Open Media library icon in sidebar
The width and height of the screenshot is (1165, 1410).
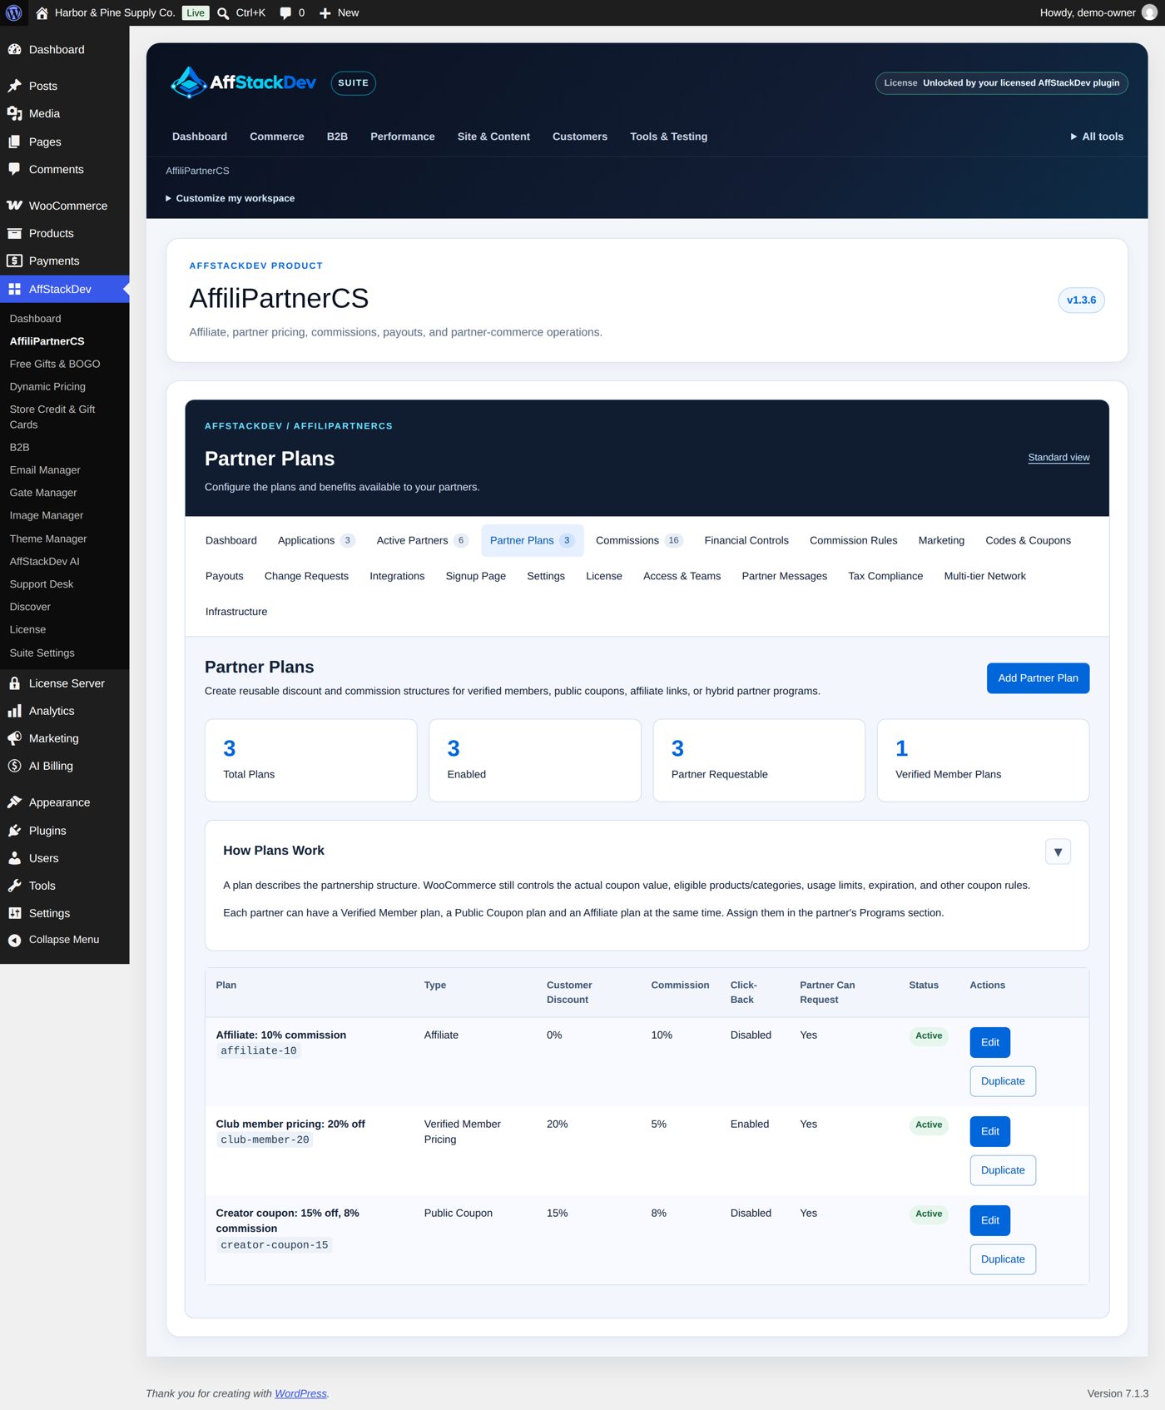(15, 113)
